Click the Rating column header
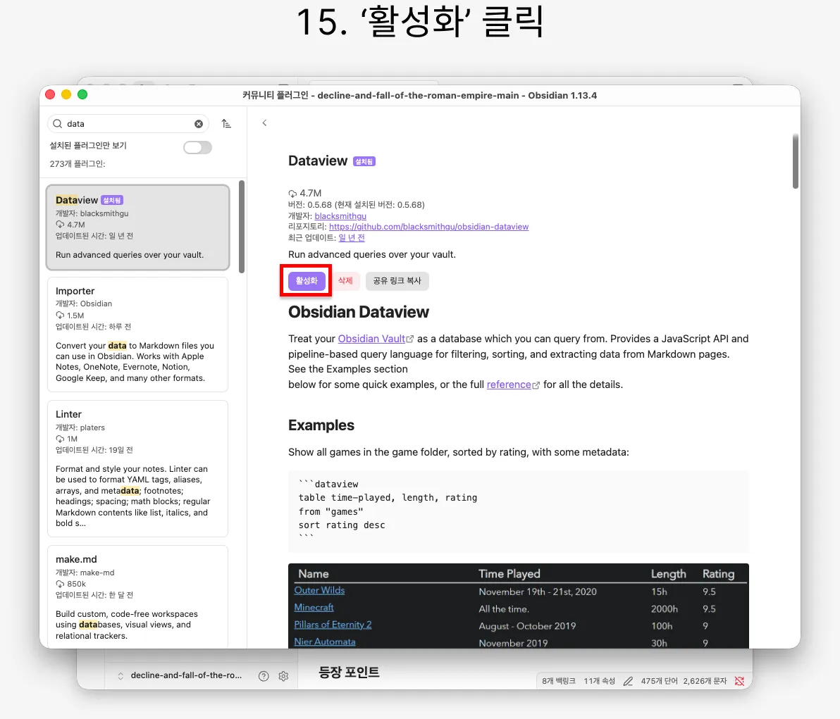The width and height of the screenshot is (840, 719). (718, 574)
